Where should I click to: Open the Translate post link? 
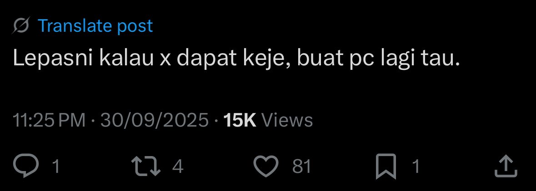(x=95, y=25)
